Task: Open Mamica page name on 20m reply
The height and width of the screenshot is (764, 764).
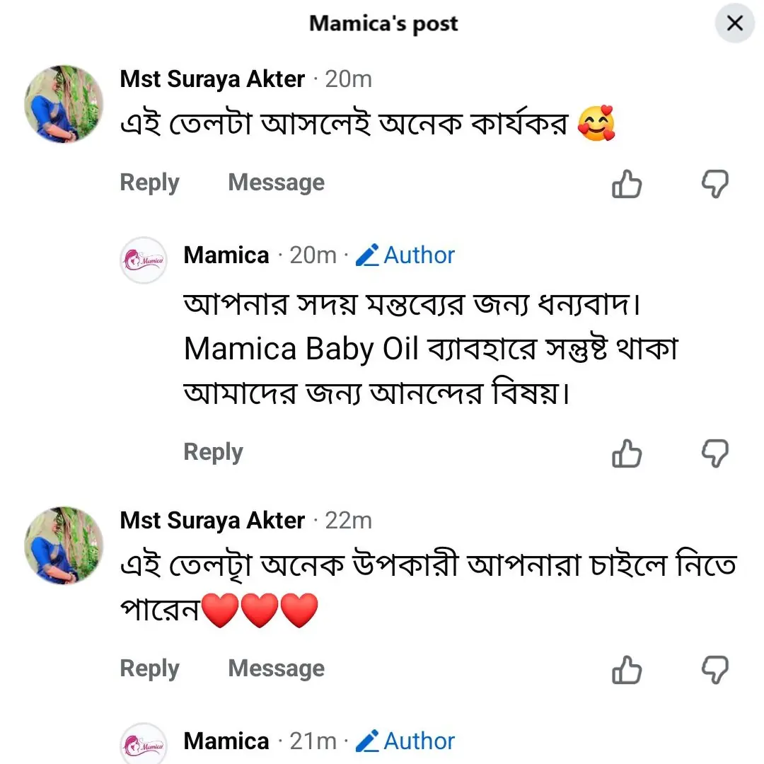Action: (226, 255)
